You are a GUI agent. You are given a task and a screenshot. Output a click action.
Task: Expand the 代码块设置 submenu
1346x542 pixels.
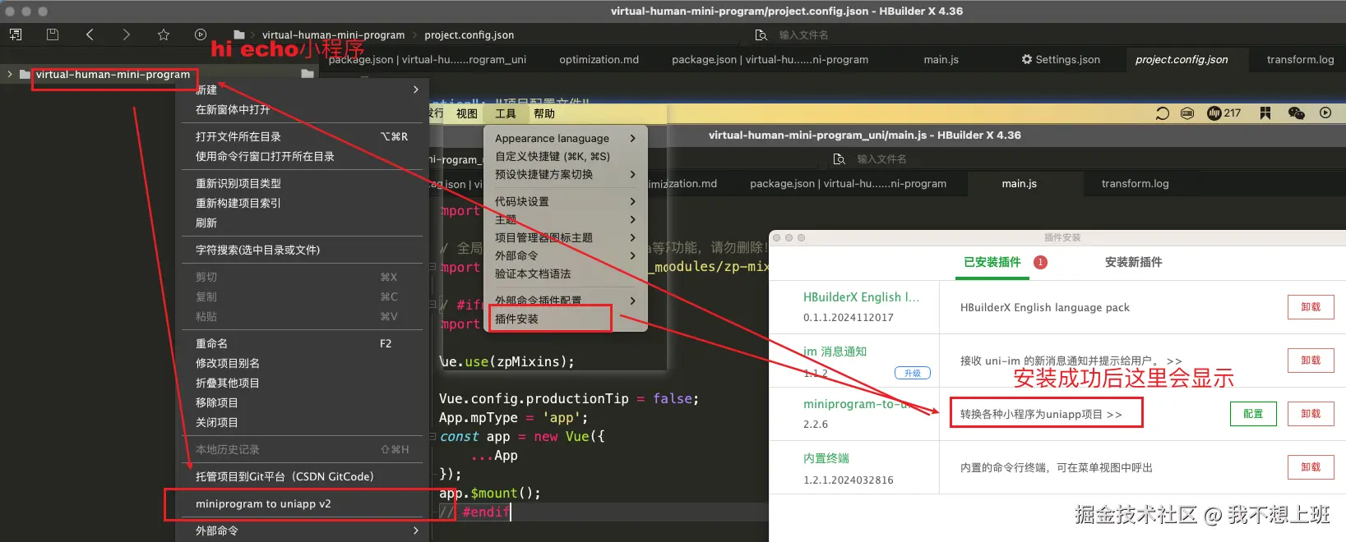click(x=632, y=201)
